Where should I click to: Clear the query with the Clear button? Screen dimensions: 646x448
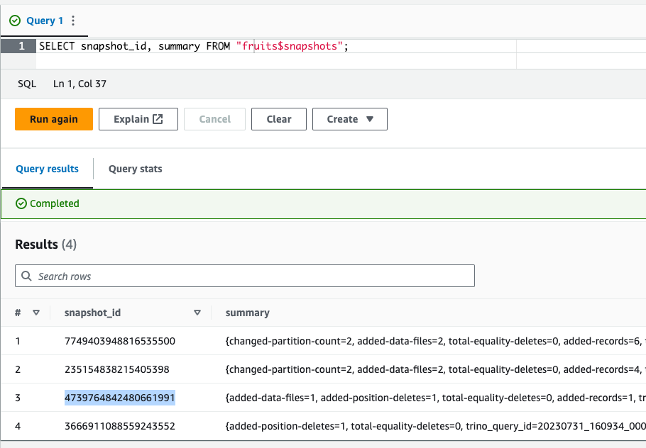279,119
